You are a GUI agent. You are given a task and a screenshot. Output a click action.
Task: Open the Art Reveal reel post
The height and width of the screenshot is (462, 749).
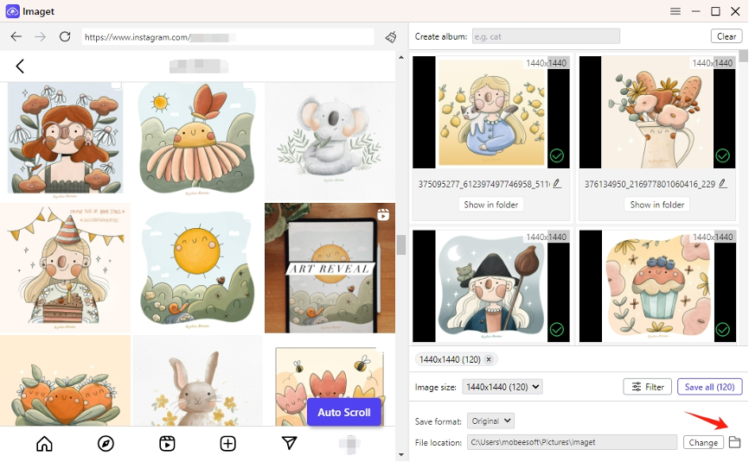coord(330,268)
